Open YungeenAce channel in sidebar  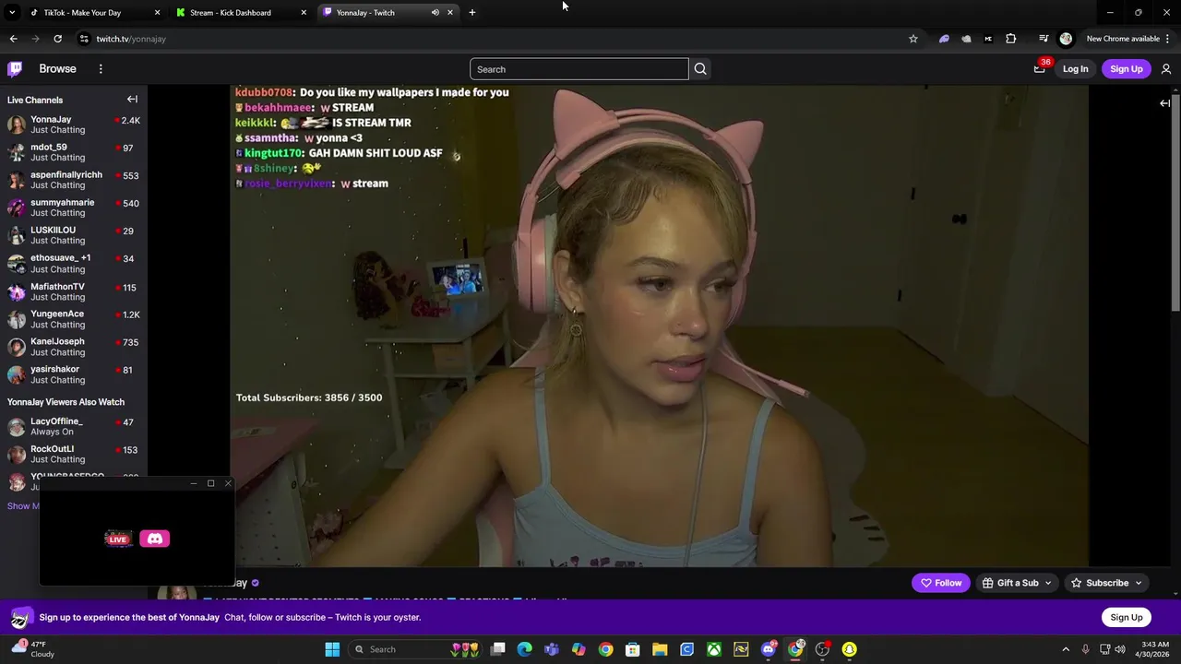coord(74,319)
